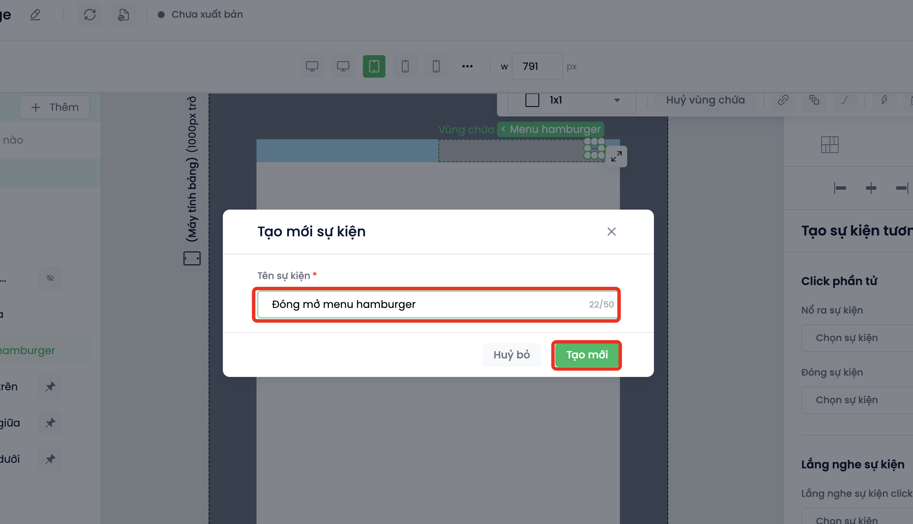The width and height of the screenshot is (913, 524).
Task: Click the Huỷ bỏ cancel button
Action: 511,355
